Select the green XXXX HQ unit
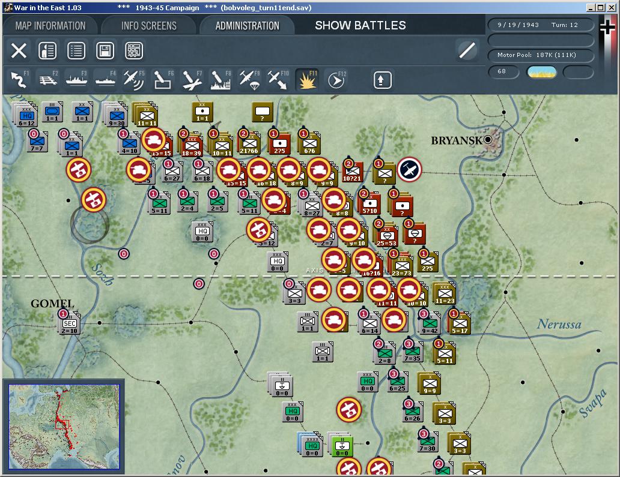This screenshot has width=620, height=477. click(312, 446)
